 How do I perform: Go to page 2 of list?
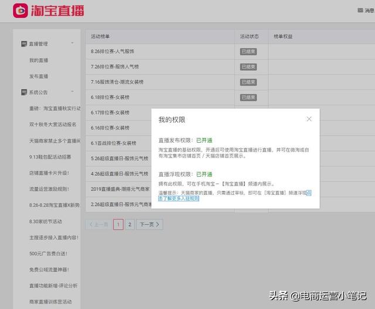coord(130,224)
